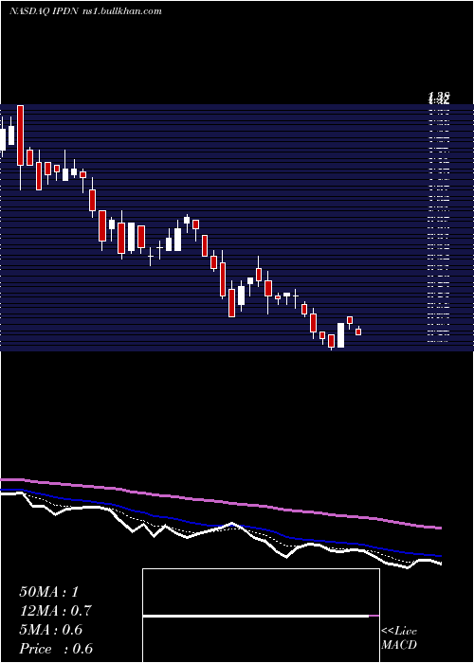Click the tall red candle at the chart's left
474x663 pixels.
click(20, 135)
